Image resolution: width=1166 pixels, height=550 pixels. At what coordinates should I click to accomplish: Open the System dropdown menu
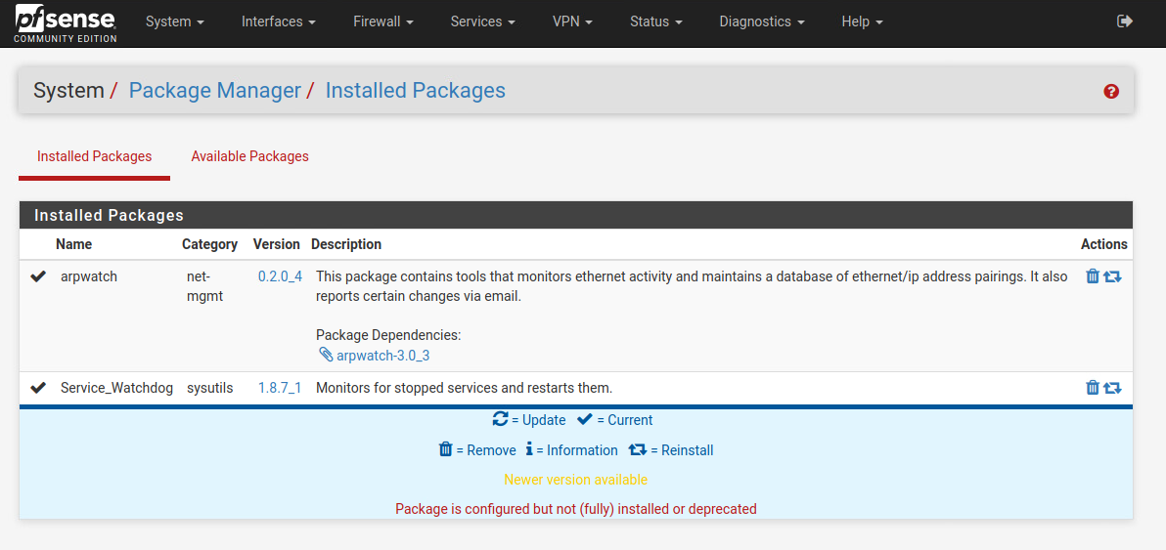[175, 21]
